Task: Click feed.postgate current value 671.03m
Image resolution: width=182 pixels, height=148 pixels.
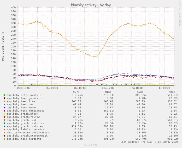Action: 77,139
